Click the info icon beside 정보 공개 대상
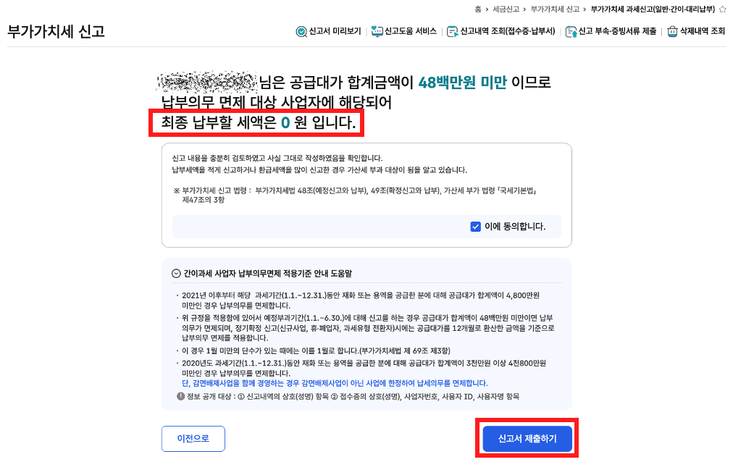The width and height of the screenshot is (733, 462). tap(180, 396)
